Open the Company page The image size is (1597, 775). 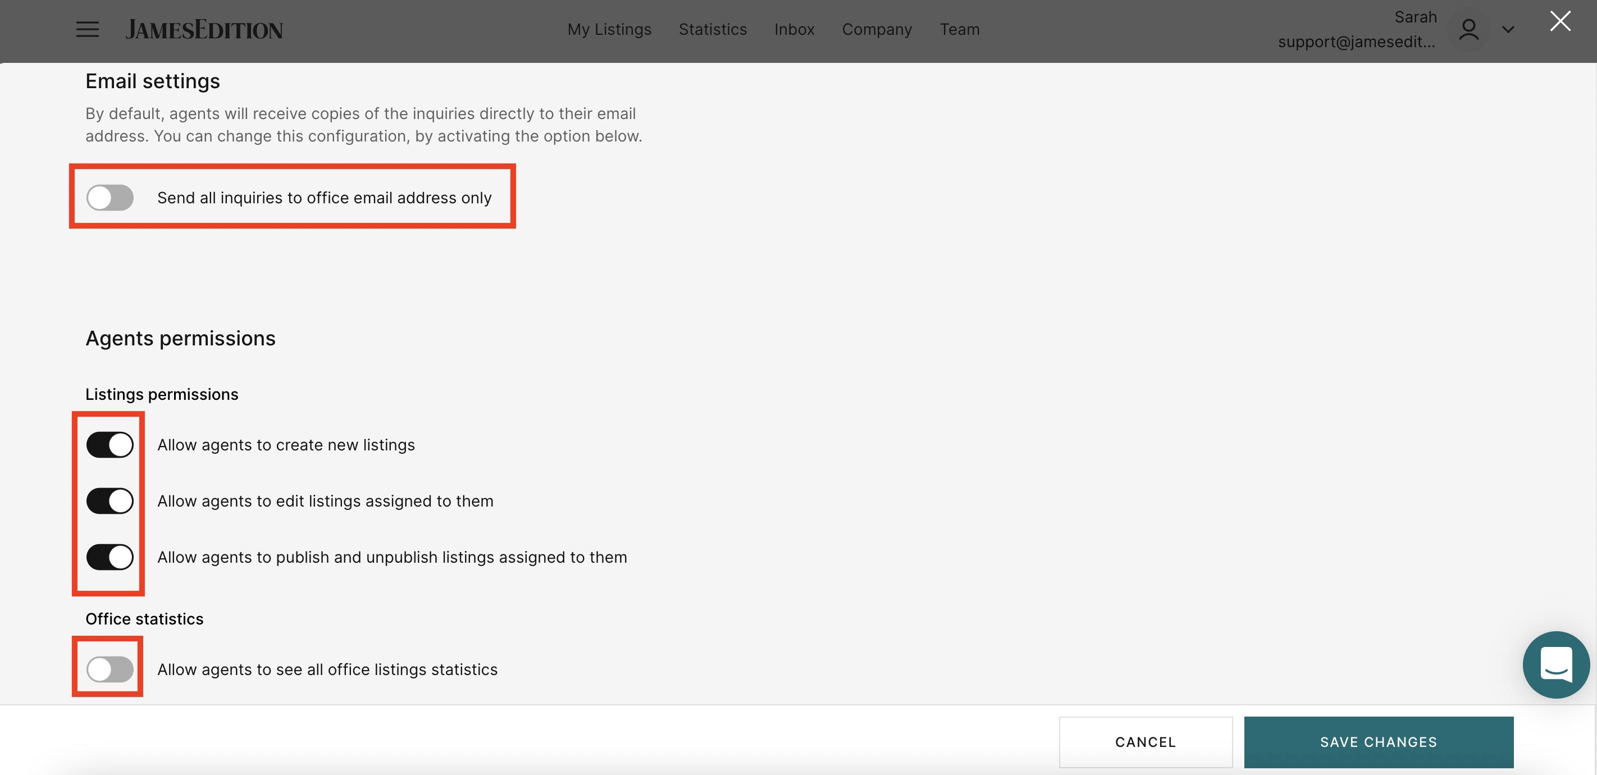pyautogui.click(x=877, y=29)
